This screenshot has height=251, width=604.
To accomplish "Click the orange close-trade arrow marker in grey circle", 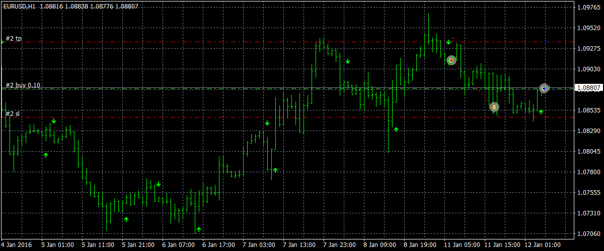I will [x=494, y=107].
